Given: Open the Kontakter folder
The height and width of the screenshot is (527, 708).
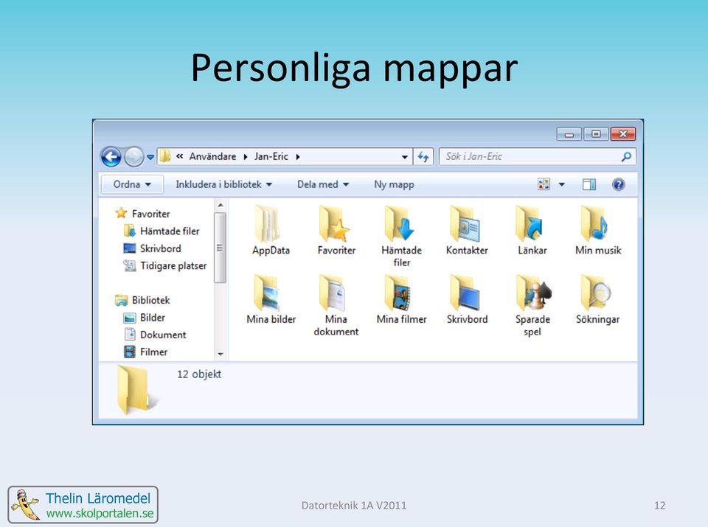Looking at the screenshot, I should tap(467, 231).
